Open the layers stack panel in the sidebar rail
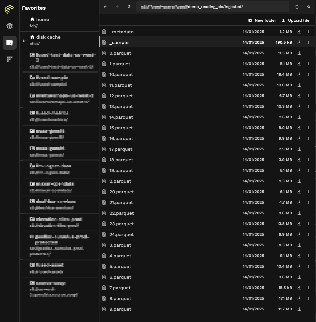The width and height of the screenshot is (316, 322). coord(9,26)
